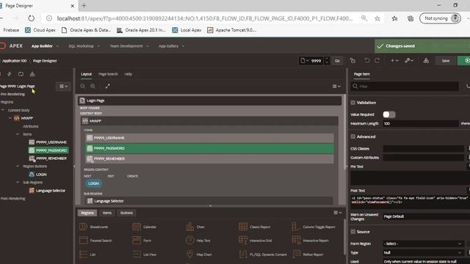Click the property Filter search field
The image size is (470, 264).
click(x=405, y=87)
